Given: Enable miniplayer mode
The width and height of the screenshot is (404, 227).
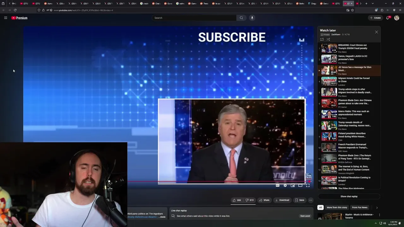Looking at the screenshot, I should (293, 185).
